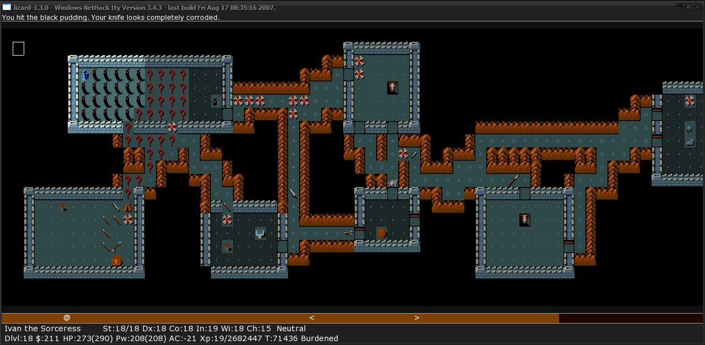Image resolution: width=705 pixels, height=345 pixels.
Task: Click the skeleton bones above the boulder room door
Action: (392, 182)
